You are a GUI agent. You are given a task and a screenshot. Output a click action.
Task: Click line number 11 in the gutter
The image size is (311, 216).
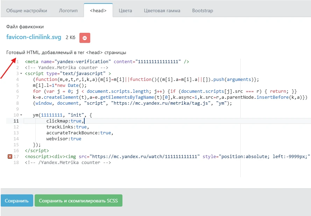16,121
